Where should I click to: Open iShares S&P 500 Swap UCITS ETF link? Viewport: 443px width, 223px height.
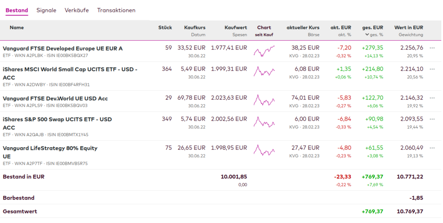click(57, 119)
